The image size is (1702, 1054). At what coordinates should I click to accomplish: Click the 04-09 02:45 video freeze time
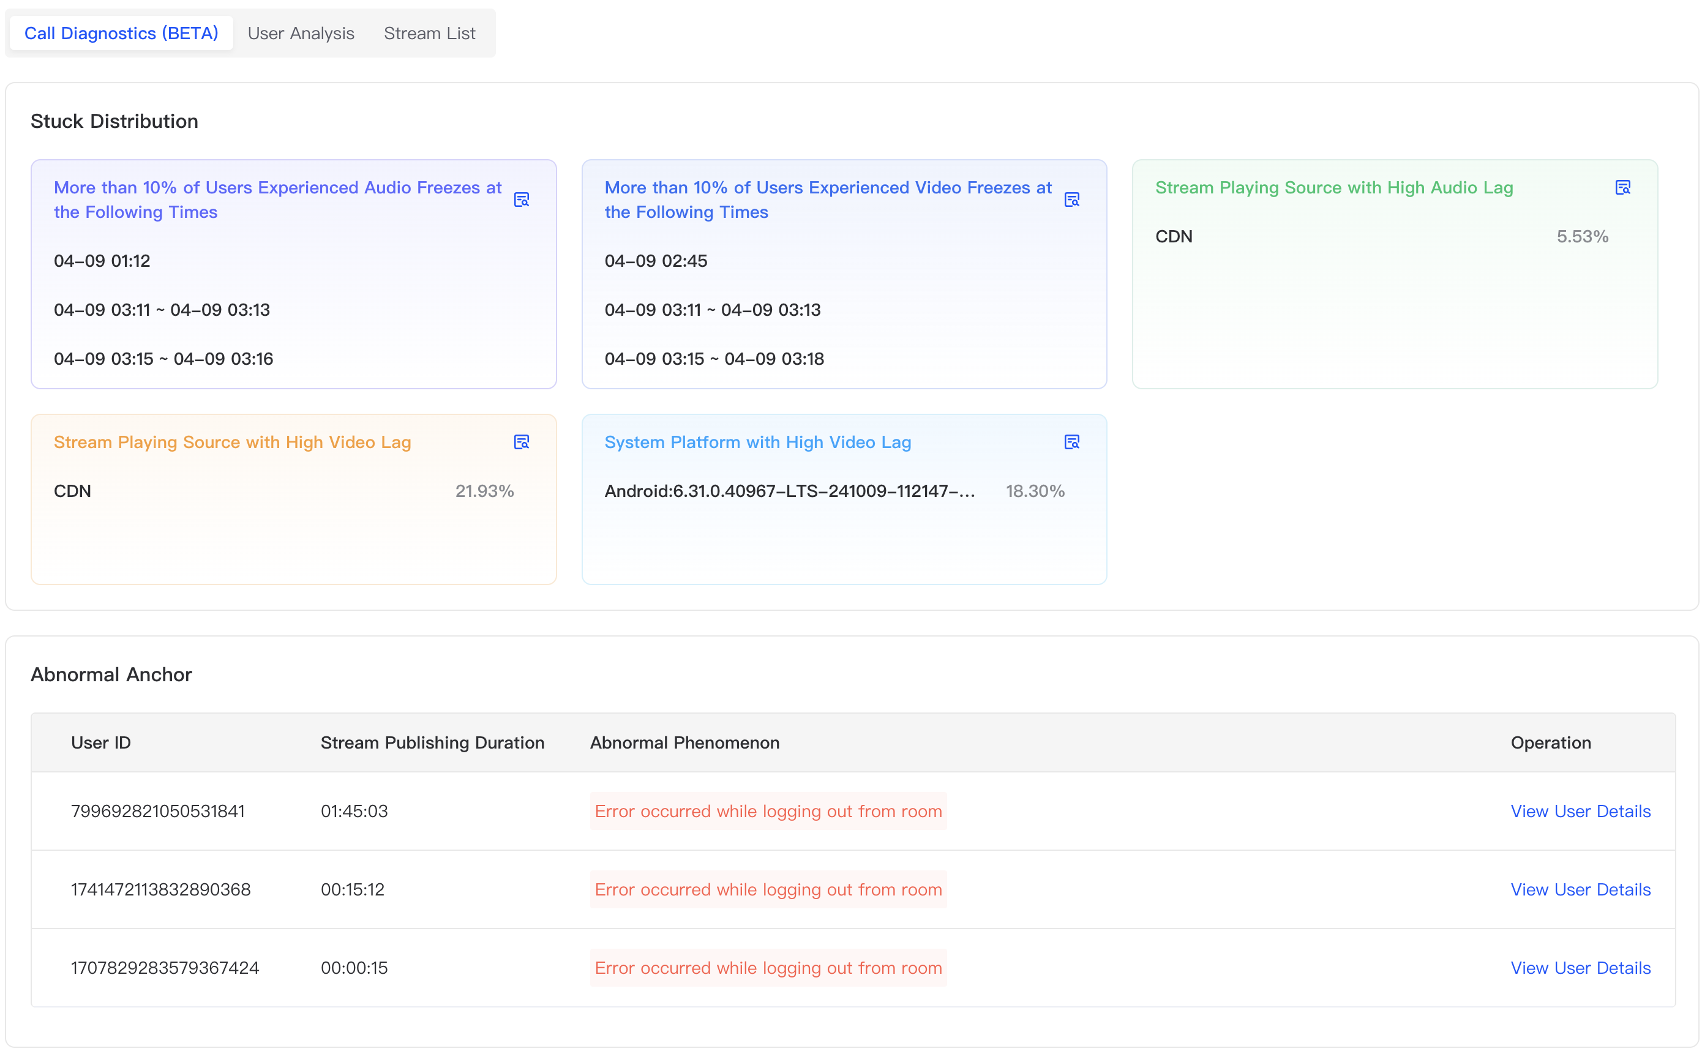click(x=656, y=261)
